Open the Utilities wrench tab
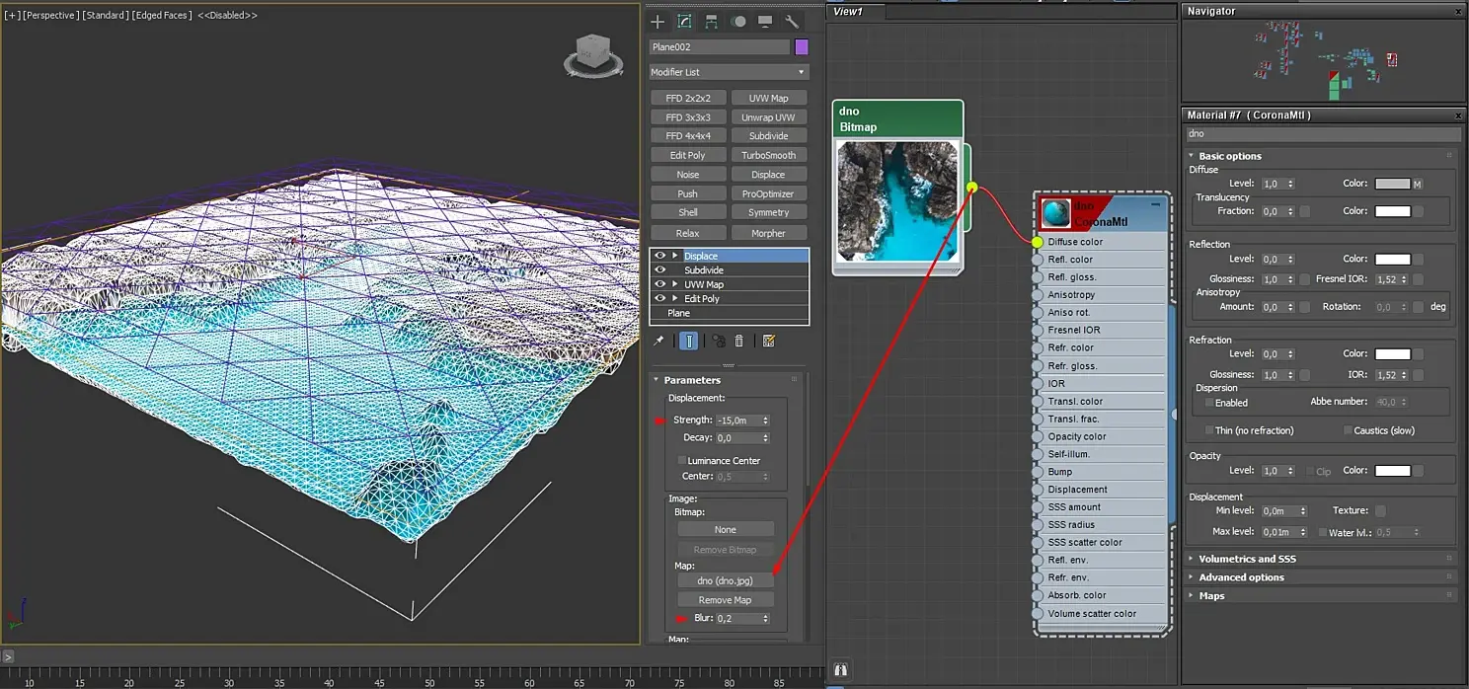Image resolution: width=1469 pixels, height=689 pixels. click(x=792, y=22)
